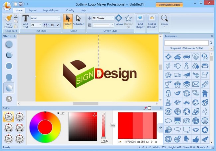216x151 pixels.
Task: Toggle Italic text formatting
Action: [57, 25]
